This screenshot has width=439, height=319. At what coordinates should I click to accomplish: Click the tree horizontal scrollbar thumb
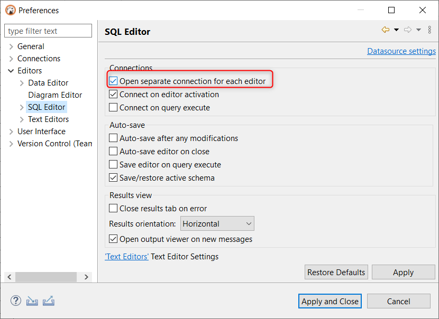[46, 277]
